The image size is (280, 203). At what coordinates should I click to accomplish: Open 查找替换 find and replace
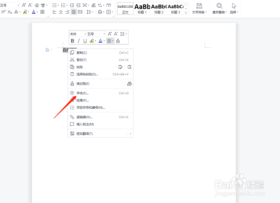point(220,8)
